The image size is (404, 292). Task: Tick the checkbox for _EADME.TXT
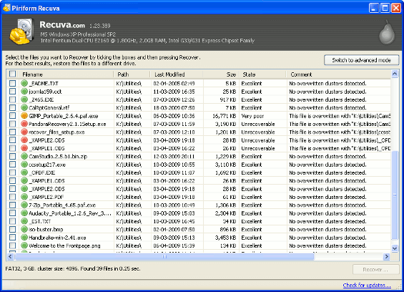pyautogui.click(x=12, y=83)
